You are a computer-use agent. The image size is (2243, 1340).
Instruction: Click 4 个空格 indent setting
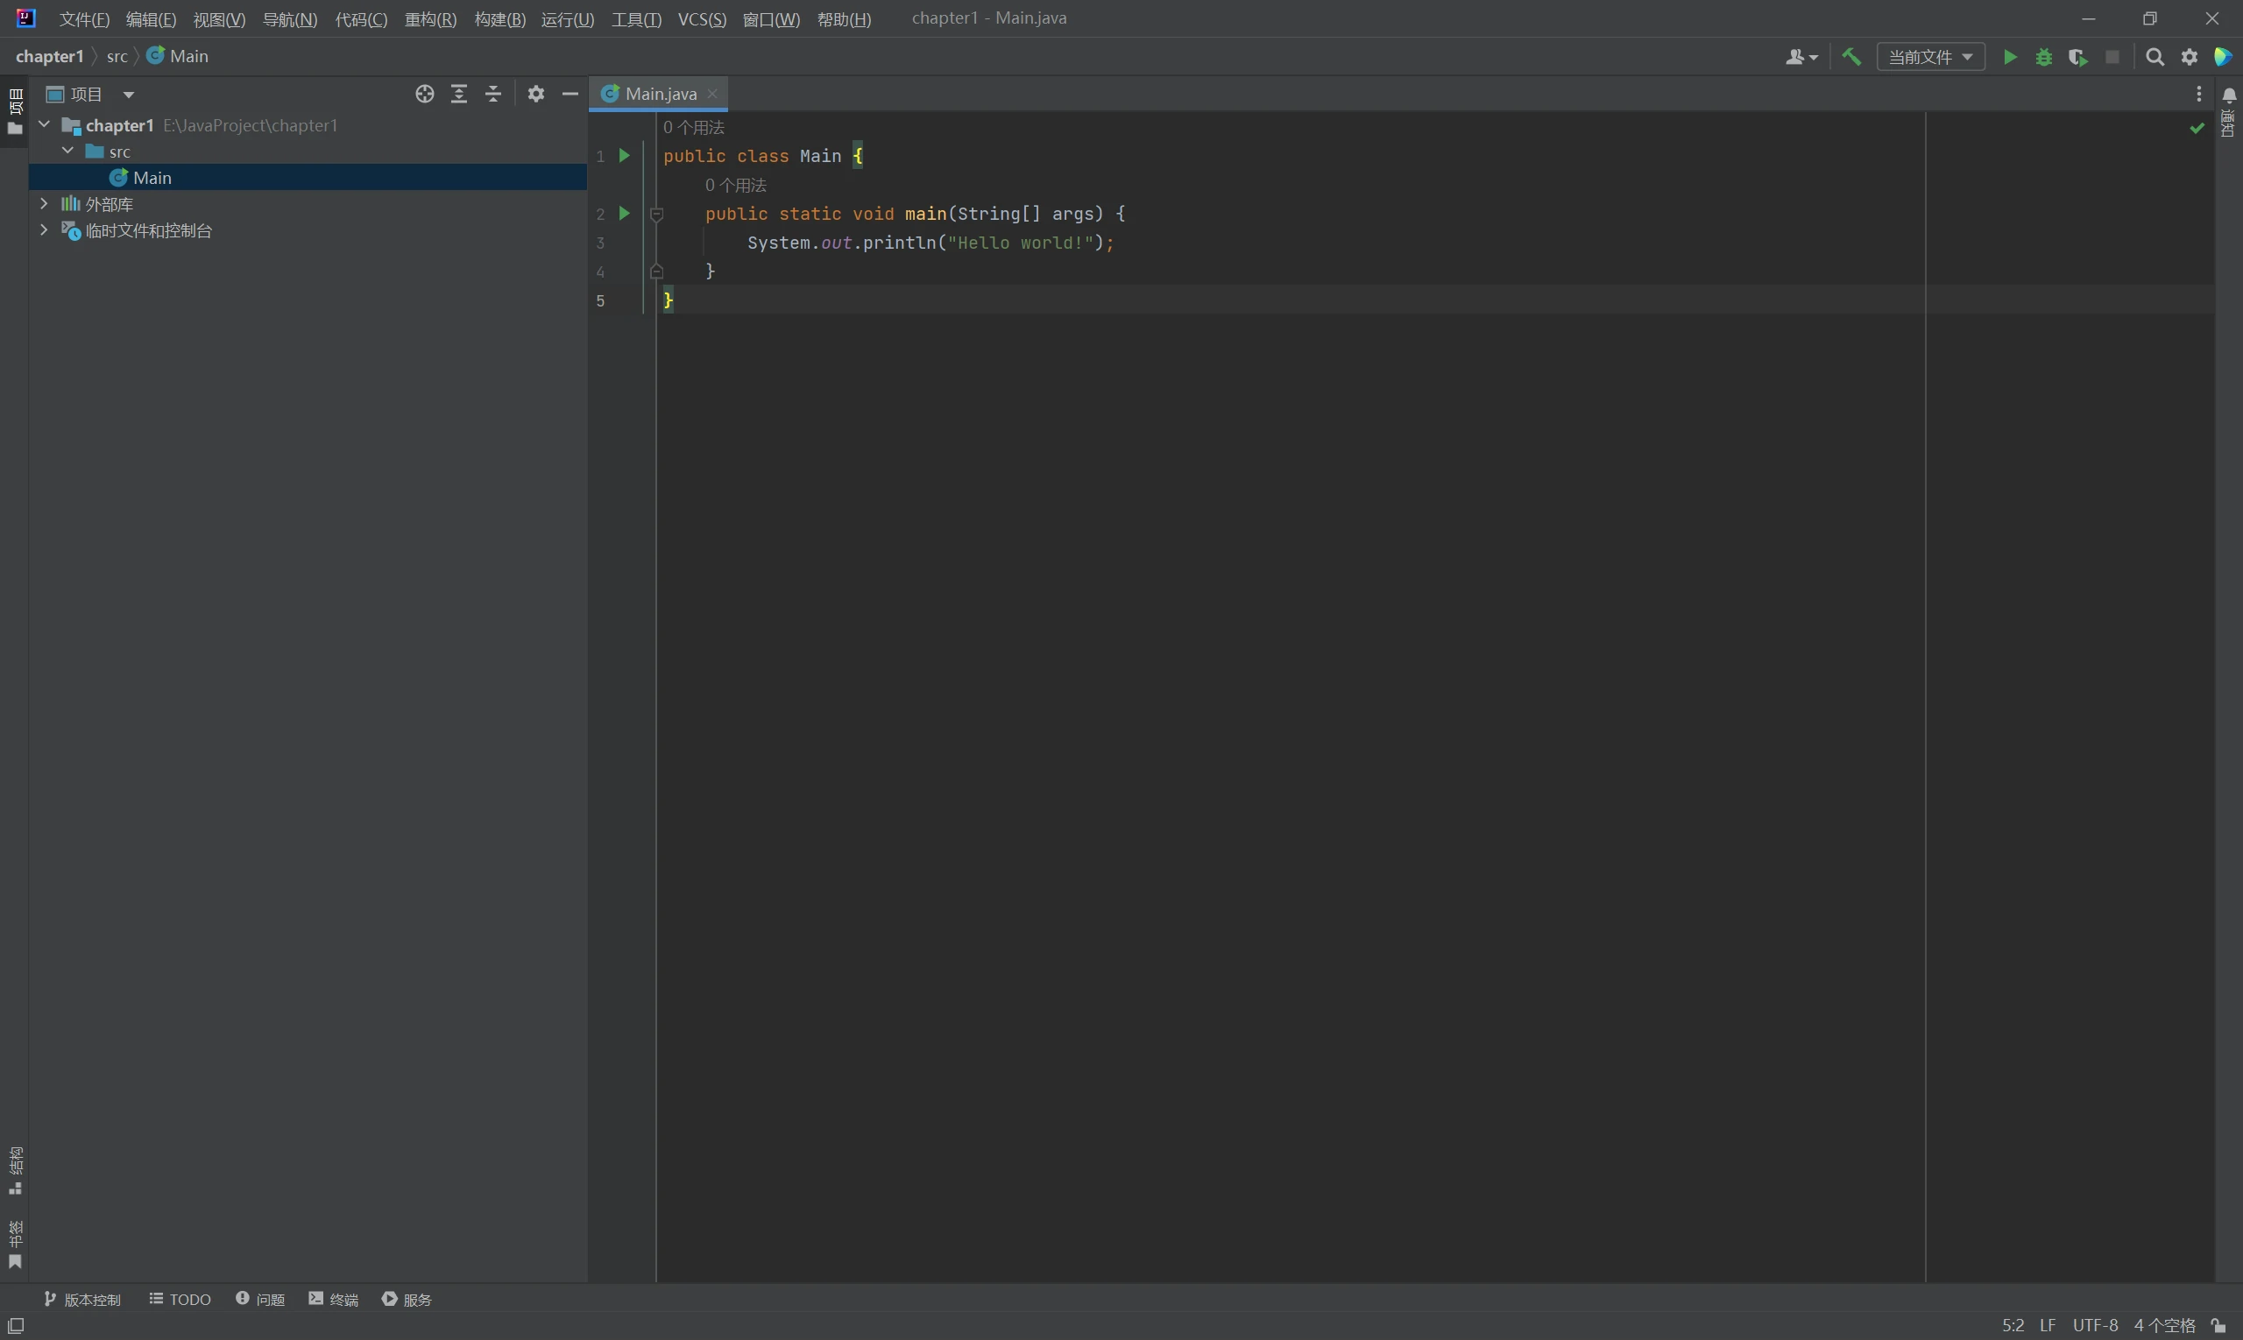(2164, 1324)
